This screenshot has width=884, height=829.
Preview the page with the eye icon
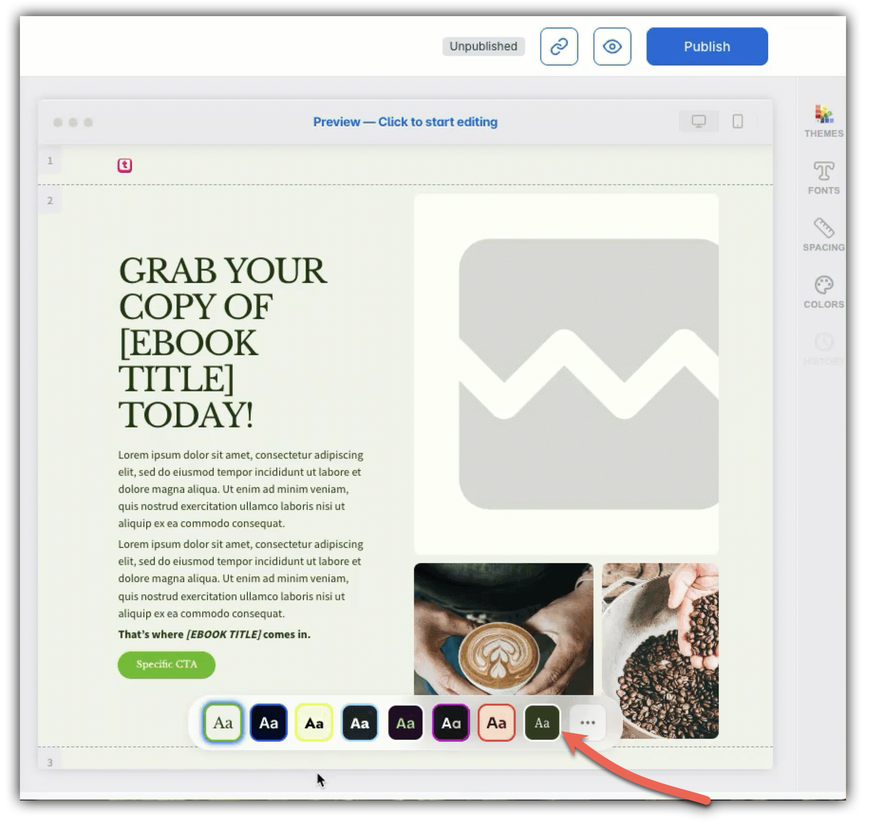point(612,47)
